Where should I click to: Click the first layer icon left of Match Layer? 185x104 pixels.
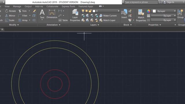(x=83, y=20)
